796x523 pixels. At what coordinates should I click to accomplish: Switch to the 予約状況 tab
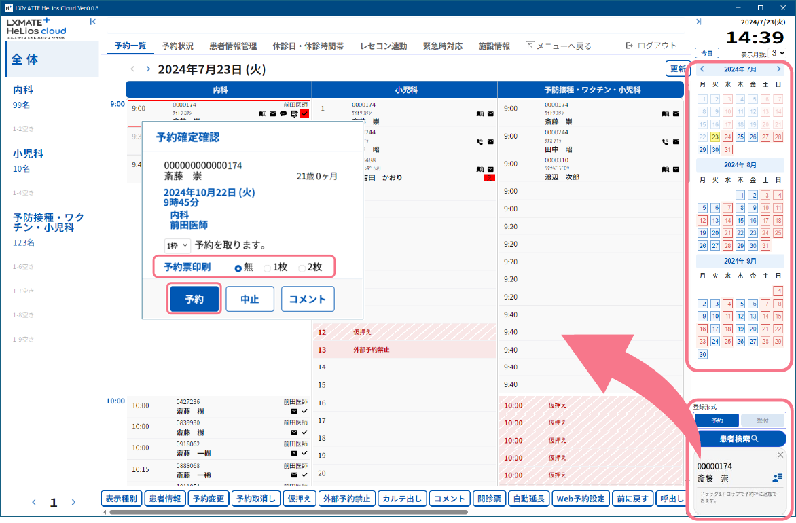[177, 46]
